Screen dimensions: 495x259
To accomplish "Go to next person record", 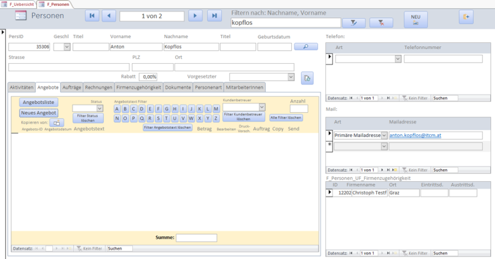I will [x=195, y=16].
